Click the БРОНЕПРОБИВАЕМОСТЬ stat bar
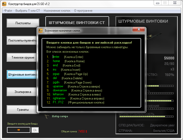Screen dimensions: 183x140 coord(146,117)
